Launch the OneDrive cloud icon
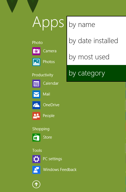 point(36,105)
